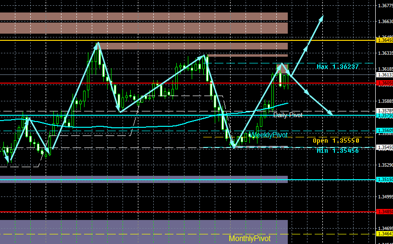Click the cyan 1.3515 price tag

(x=385, y=179)
